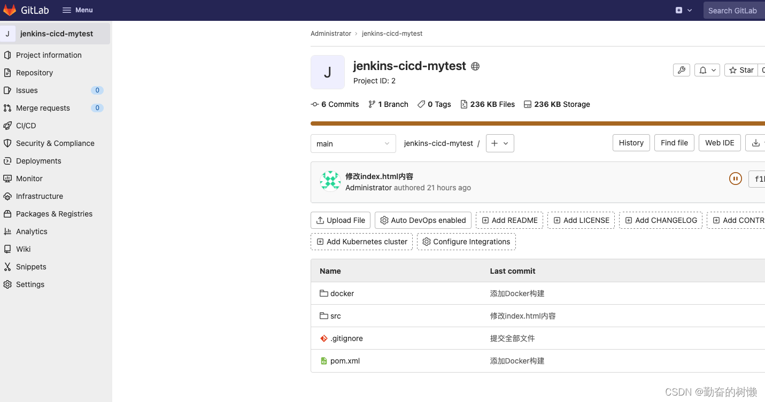Open the 0 Tags link
765x402 pixels.
434,104
